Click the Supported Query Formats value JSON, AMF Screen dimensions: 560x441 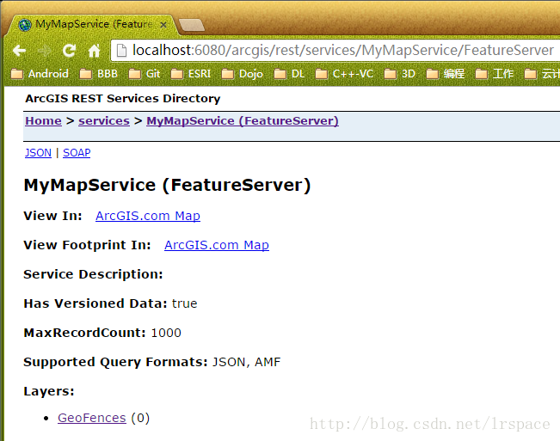click(246, 362)
